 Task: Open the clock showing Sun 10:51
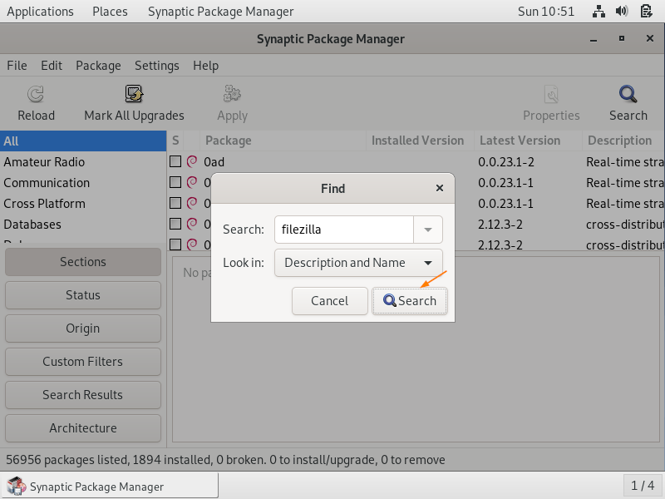tap(546, 12)
